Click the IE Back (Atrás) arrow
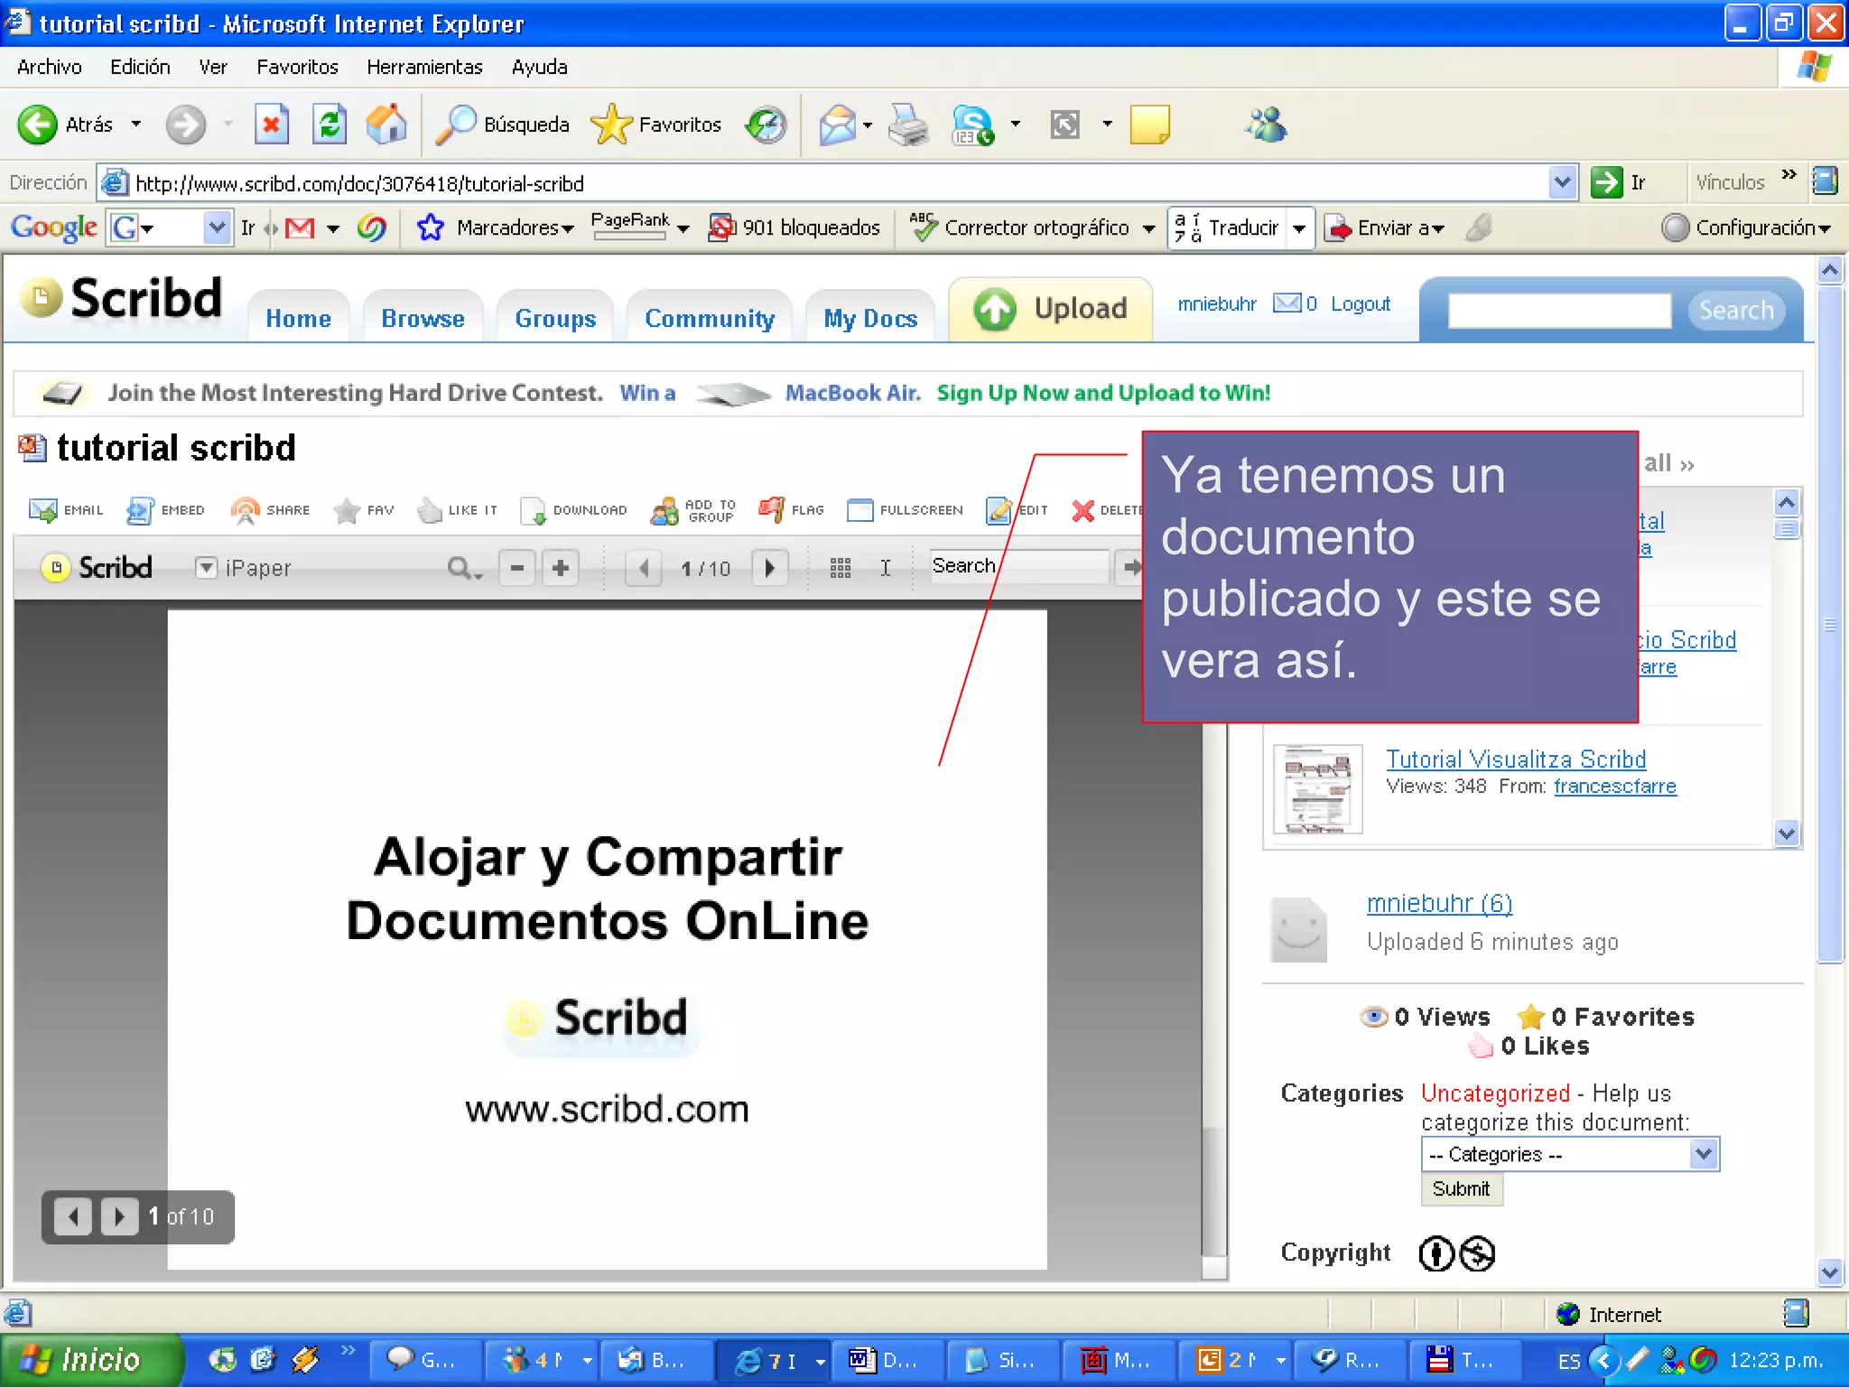The image size is (1849, 1387). click(38, 125)
